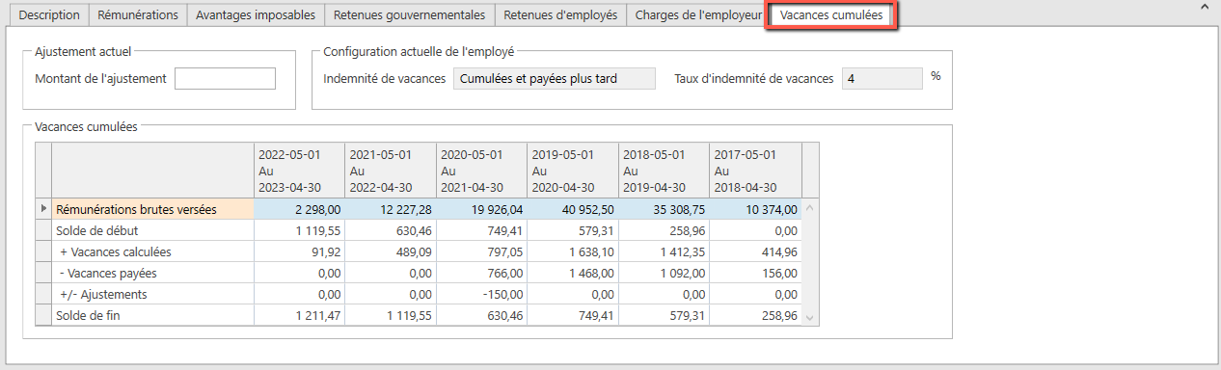Click the Montant de l'ajustement field
Image resolution: width=1221 pixels, height=370 pixels.
225,79
